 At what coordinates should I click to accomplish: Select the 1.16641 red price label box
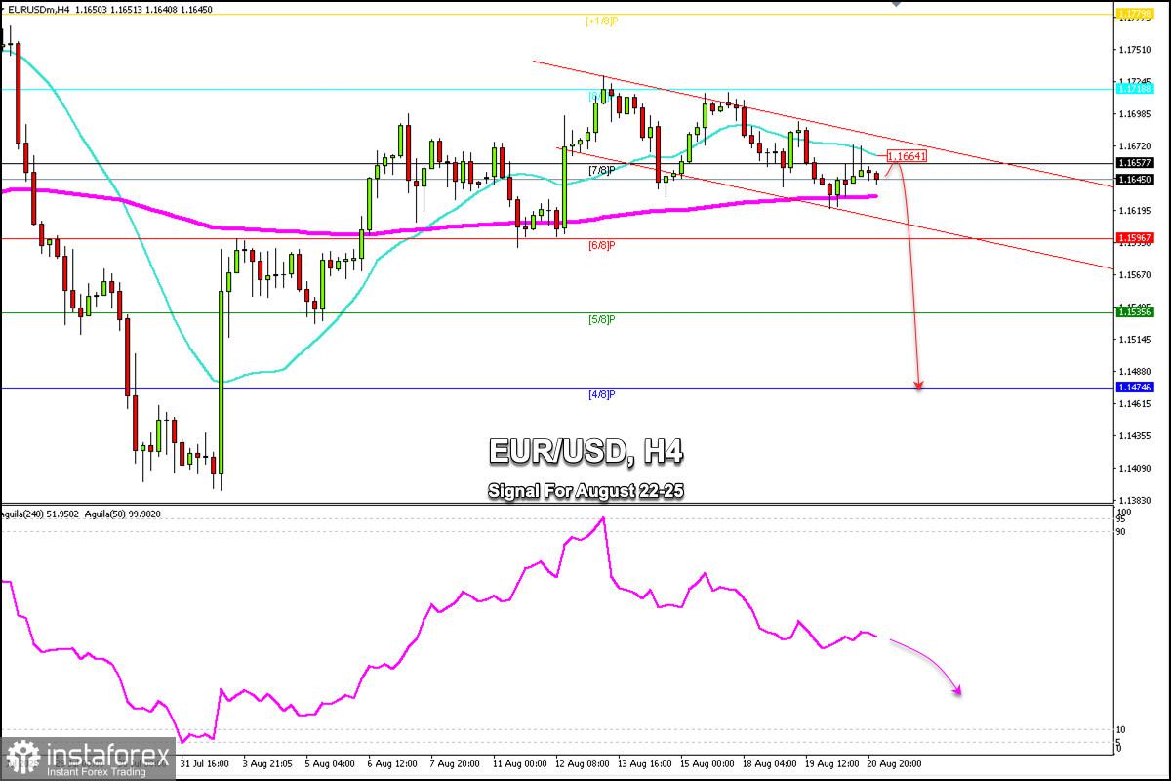tap(907, 156)
